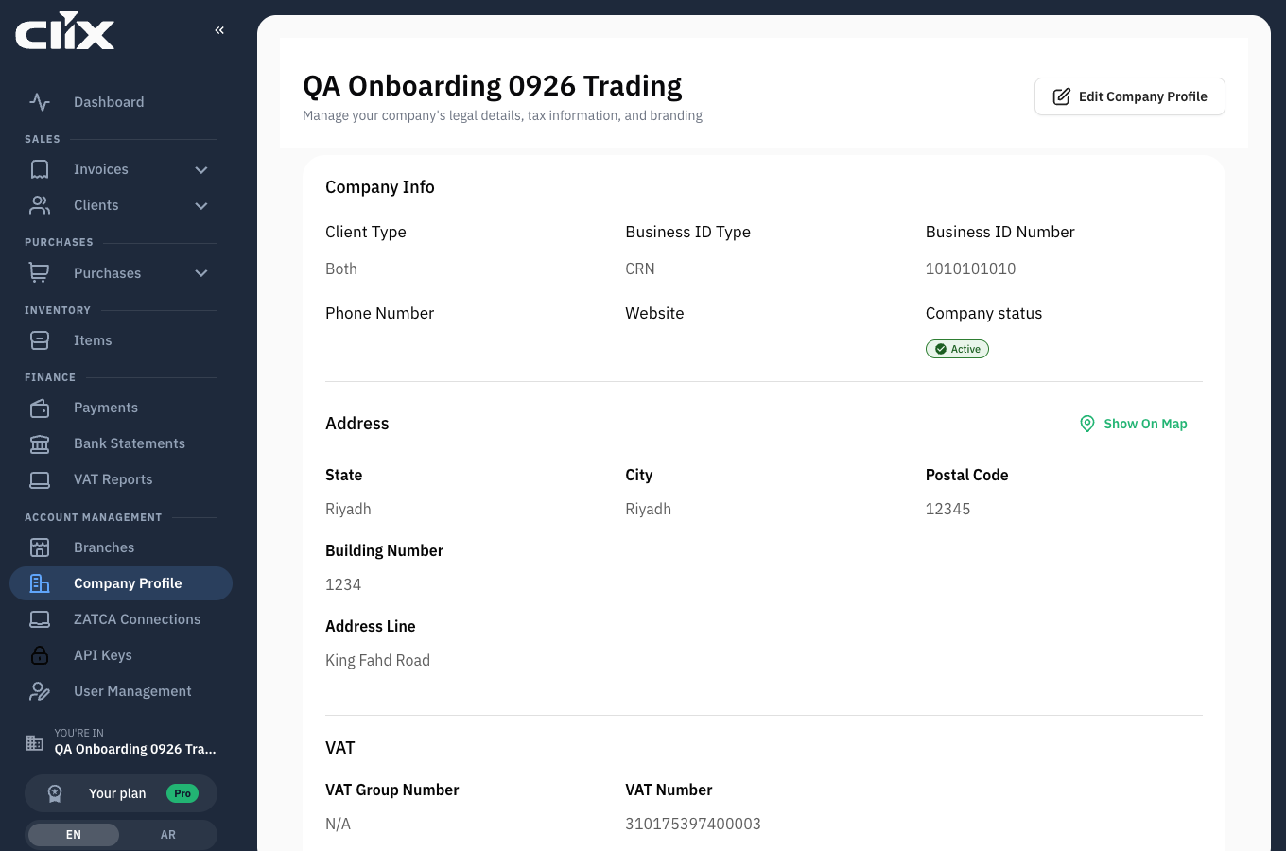Click the ZATCA Connections laptop icon
The image size is (1286, 851).
click(x=40, y=619)
